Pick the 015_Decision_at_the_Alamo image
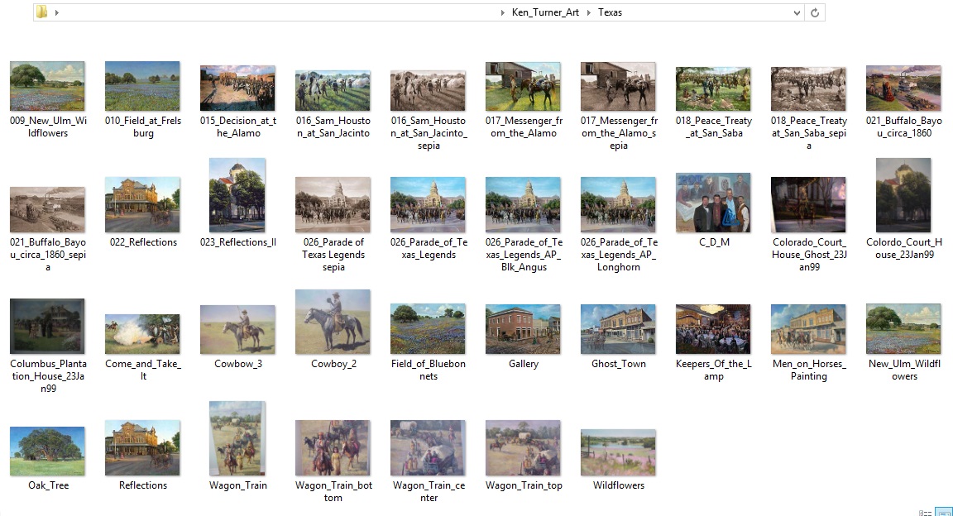This screenshot has width=953, height=516. [x=237, y=88]
